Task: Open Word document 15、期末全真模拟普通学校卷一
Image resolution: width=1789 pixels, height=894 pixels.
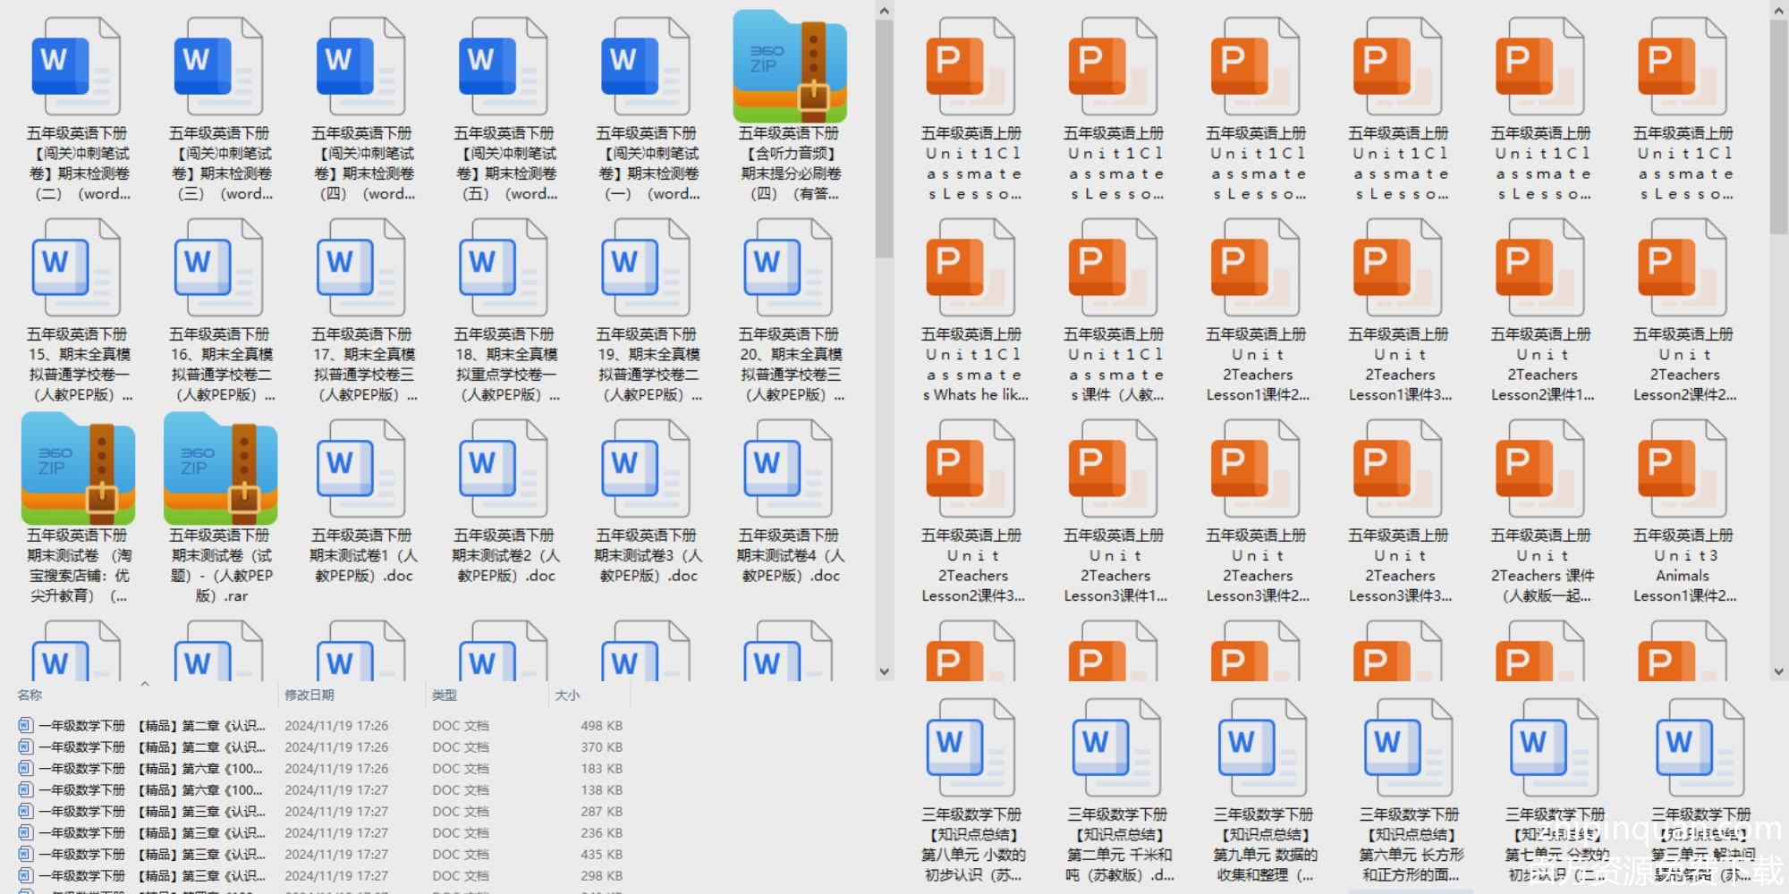Action: point(78,268)
